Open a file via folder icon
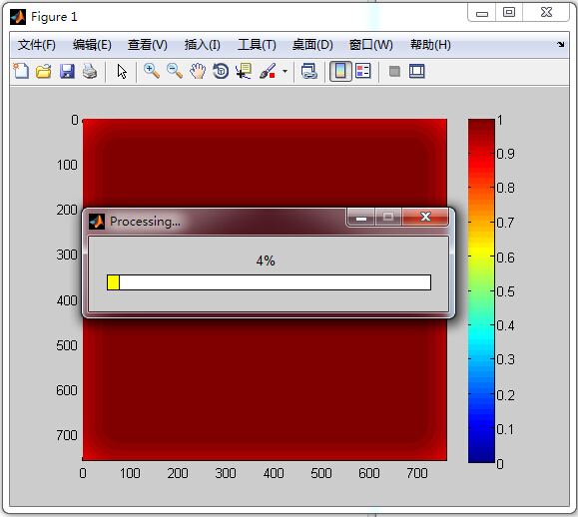 (44, 71)
